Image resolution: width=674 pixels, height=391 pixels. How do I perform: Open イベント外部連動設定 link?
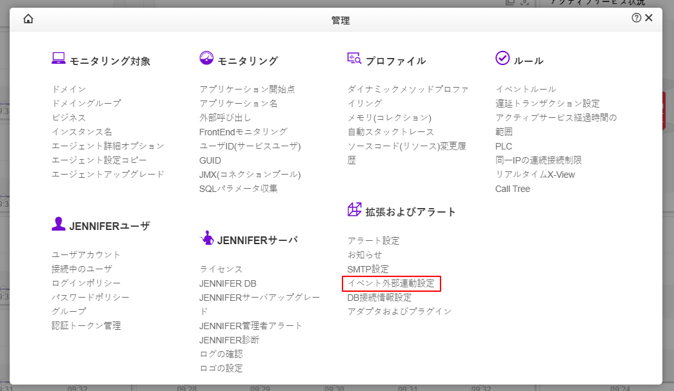[391, 283]
